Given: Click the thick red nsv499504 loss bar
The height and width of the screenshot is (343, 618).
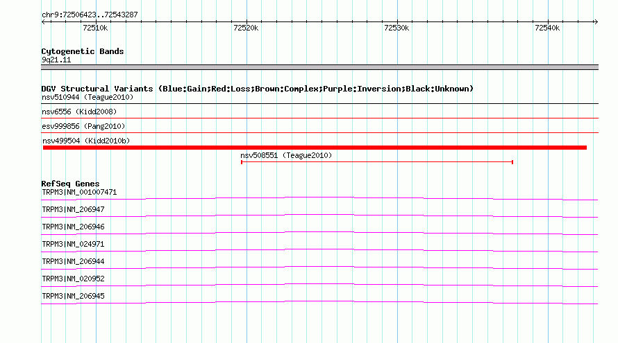Looking at the screenshot, I should tap(315, 148).
